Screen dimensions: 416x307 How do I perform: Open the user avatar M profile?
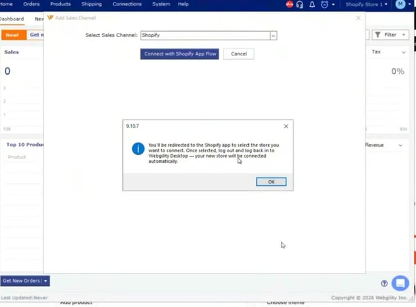coord(400,4)
